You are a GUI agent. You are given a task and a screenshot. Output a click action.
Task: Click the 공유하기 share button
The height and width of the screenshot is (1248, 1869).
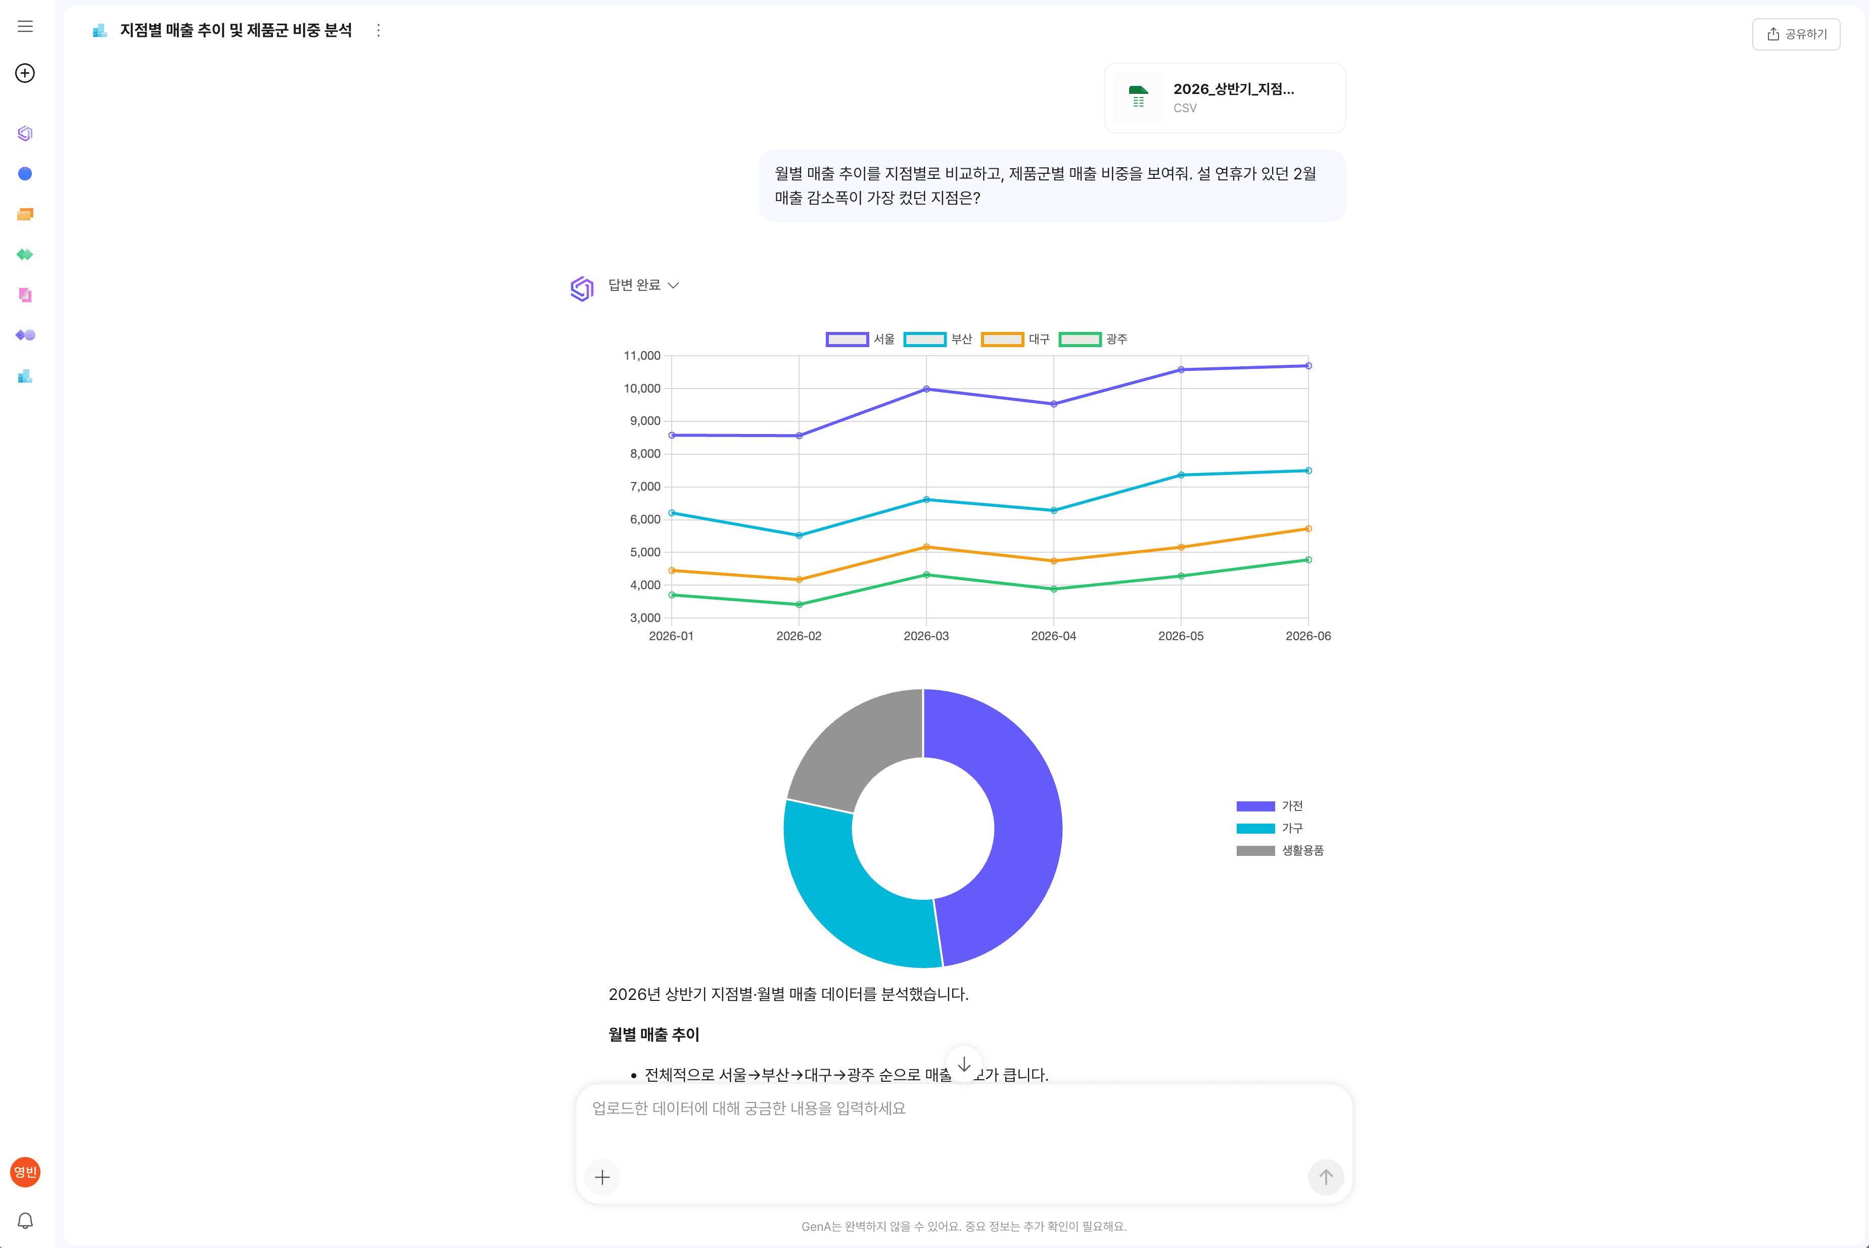[1796, 34]
